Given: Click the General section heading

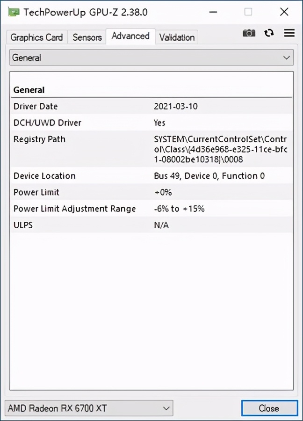Looking at the screenshot, I should click(x=29, y=90).
